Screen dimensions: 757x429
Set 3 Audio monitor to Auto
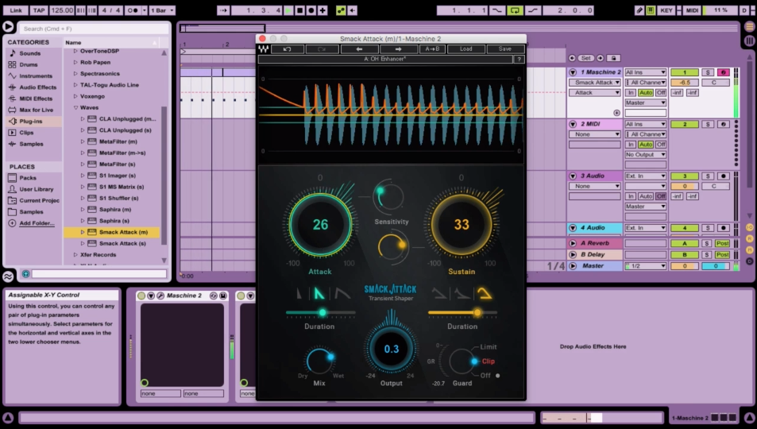(x=646, y=196)
